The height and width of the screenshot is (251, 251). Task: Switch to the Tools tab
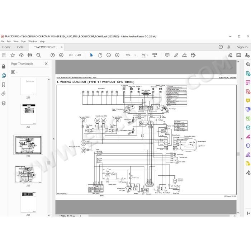[x=20, y=47]
